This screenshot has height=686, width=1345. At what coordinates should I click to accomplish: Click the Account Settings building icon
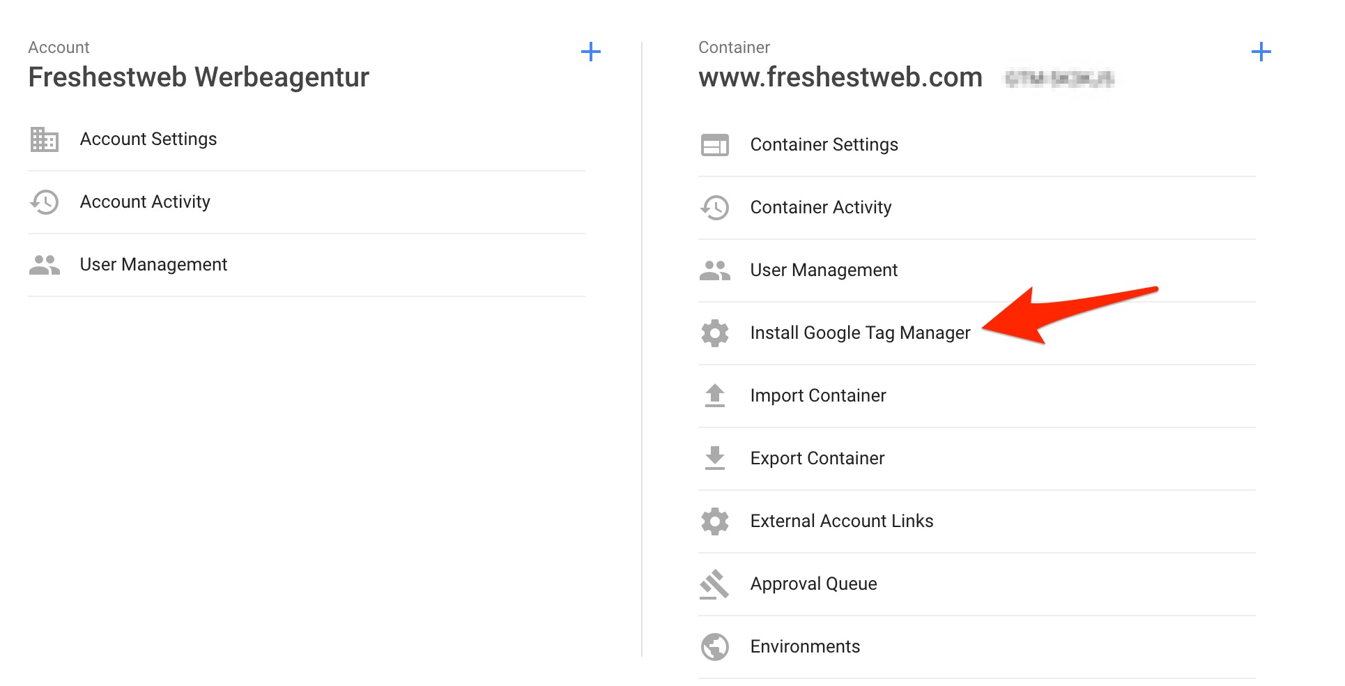pos(45,139)
